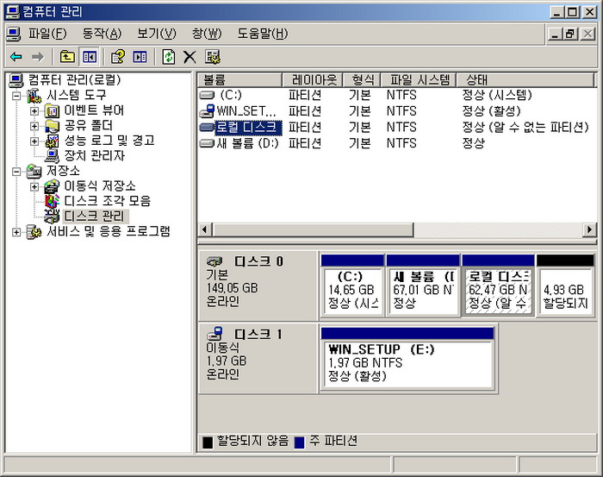Click the Properties icon right of Delete
The width and height of the screenshot is (603, 477).
coord(213,57)
